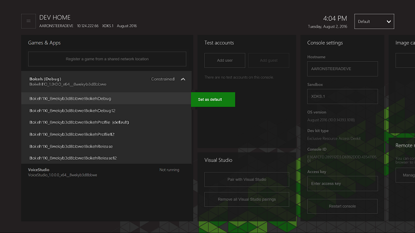Click the Console ID value text
Viewport: 415px width, 233px height.
tap(342, 159)
